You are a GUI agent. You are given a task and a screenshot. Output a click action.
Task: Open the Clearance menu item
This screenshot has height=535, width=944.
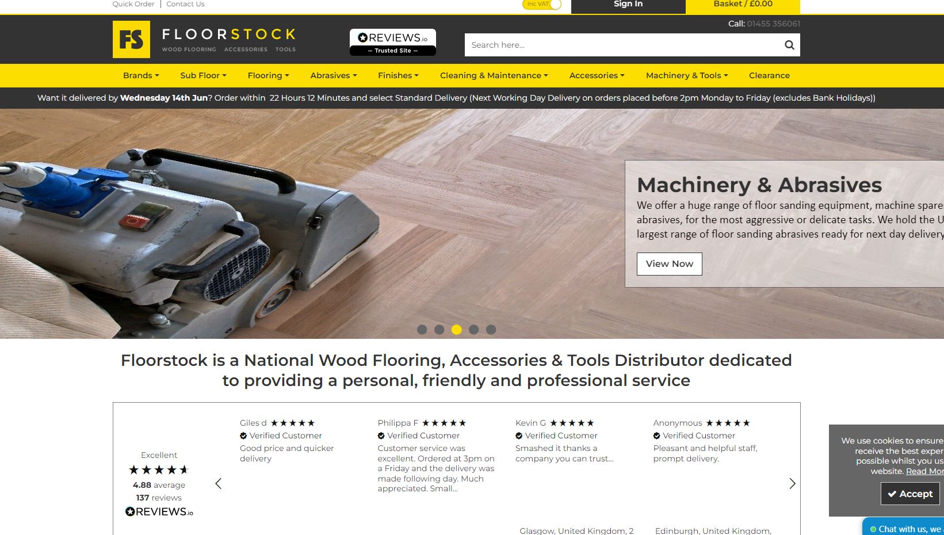(769, 75)
